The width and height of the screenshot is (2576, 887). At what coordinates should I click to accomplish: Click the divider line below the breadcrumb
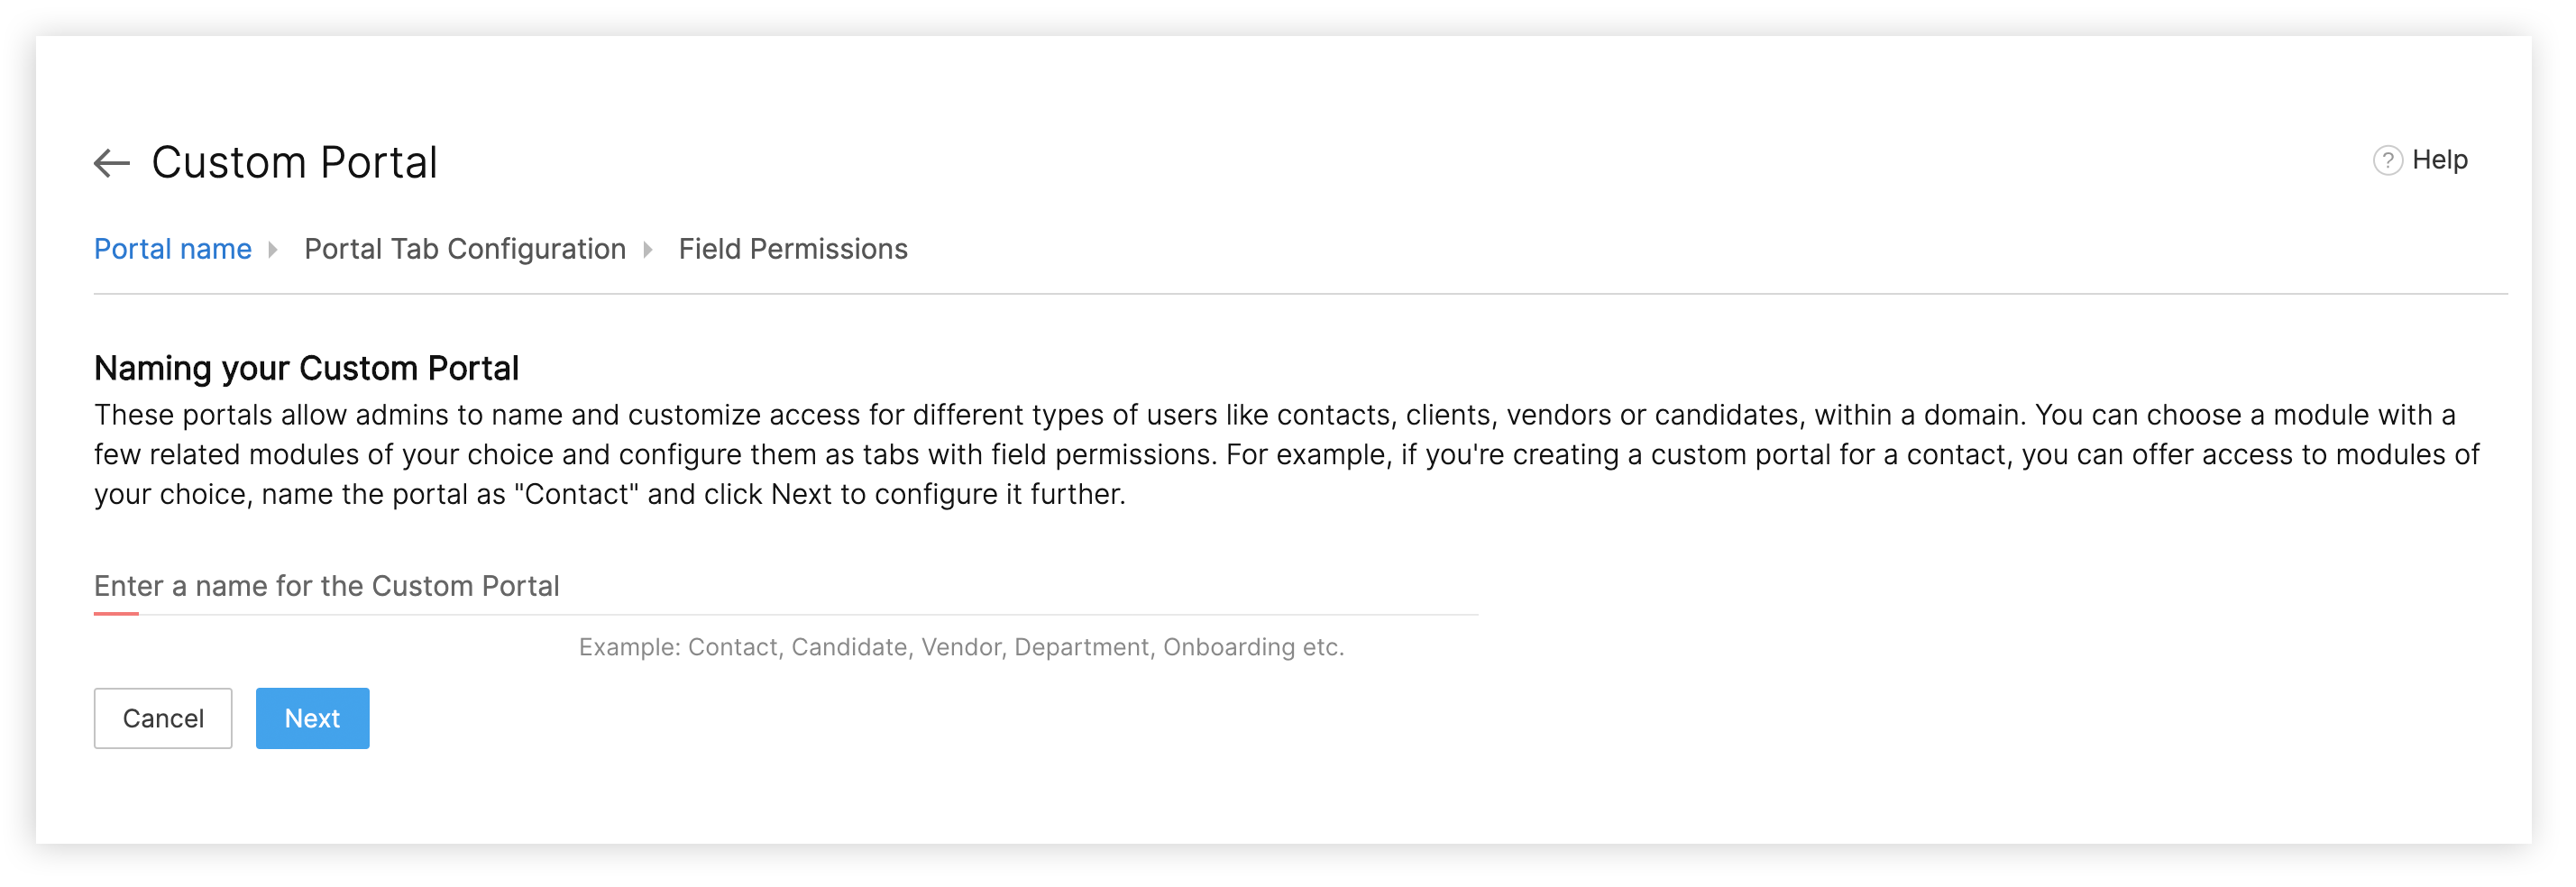pyautogui.click(x=1300, y=295)
